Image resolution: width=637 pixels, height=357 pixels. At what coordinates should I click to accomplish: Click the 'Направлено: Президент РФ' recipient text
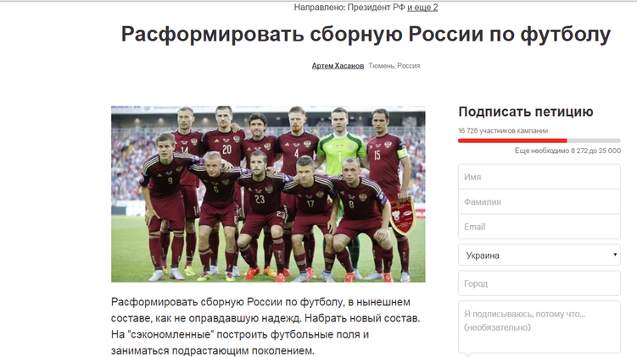(x=349, y=8)
